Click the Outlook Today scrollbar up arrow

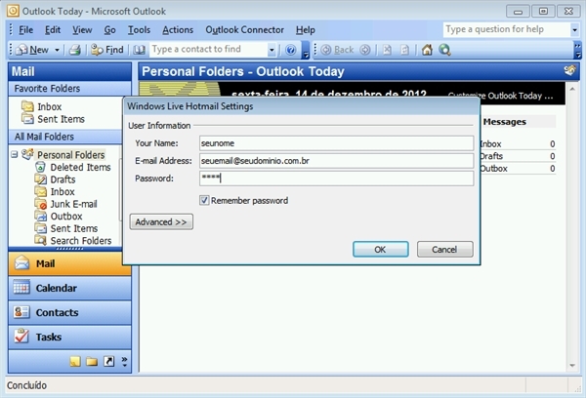572,89
